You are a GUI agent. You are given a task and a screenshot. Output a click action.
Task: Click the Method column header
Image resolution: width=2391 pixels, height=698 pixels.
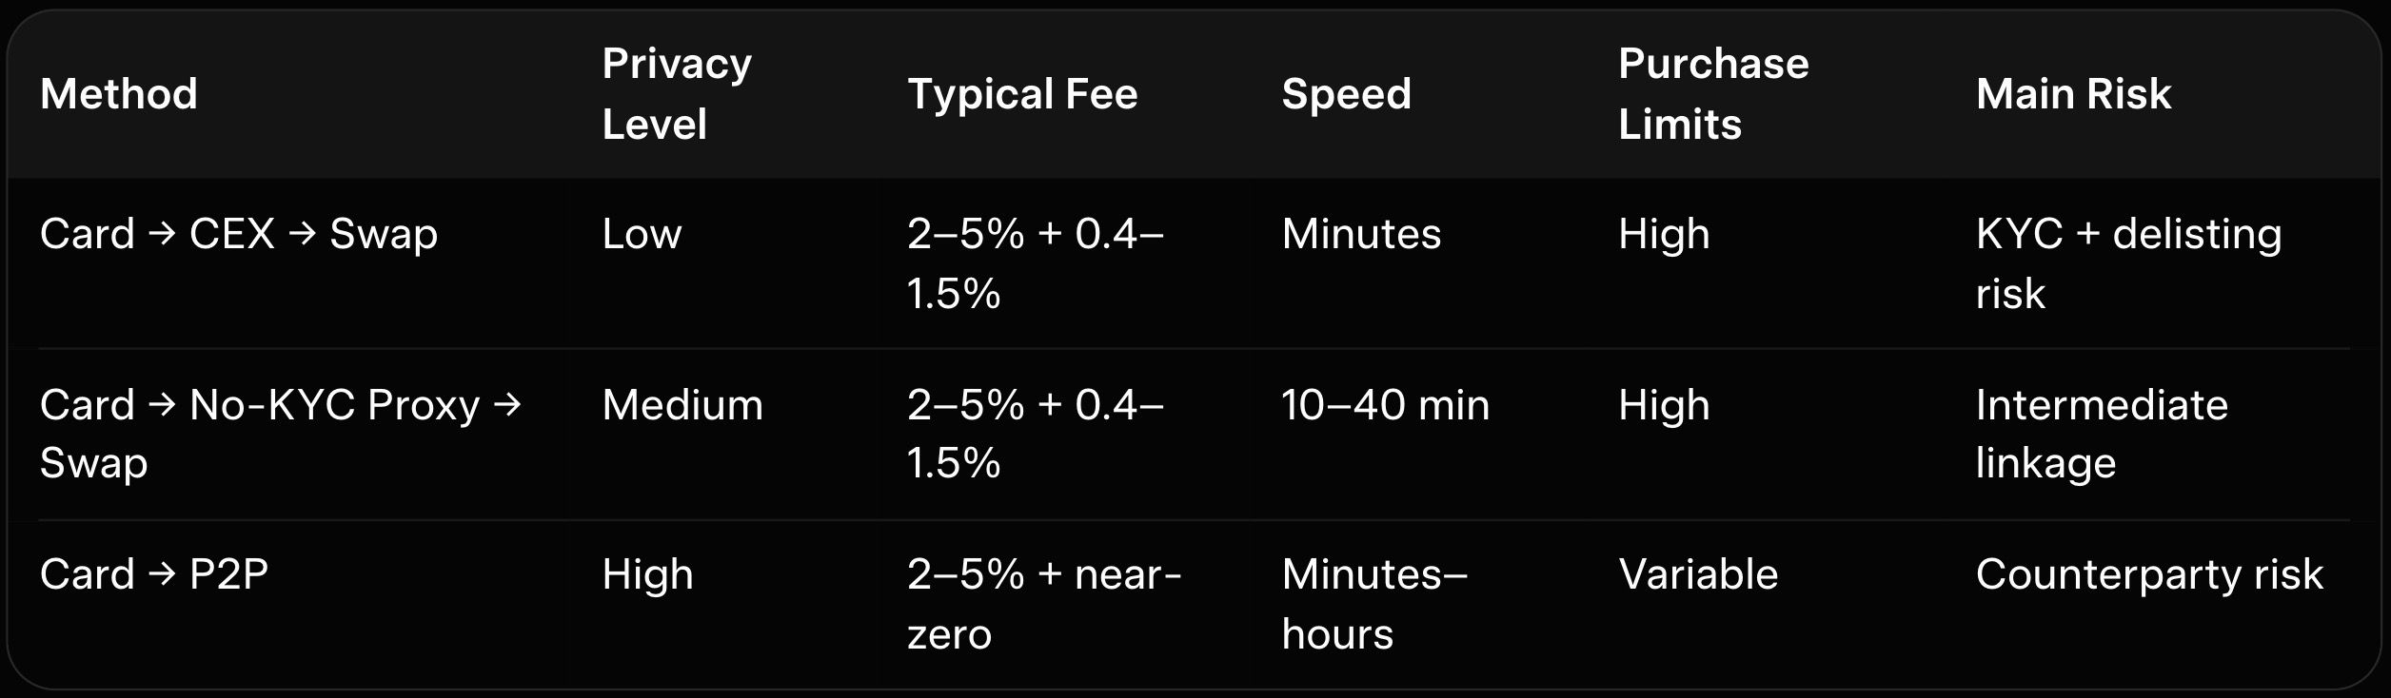pos(119,94)
